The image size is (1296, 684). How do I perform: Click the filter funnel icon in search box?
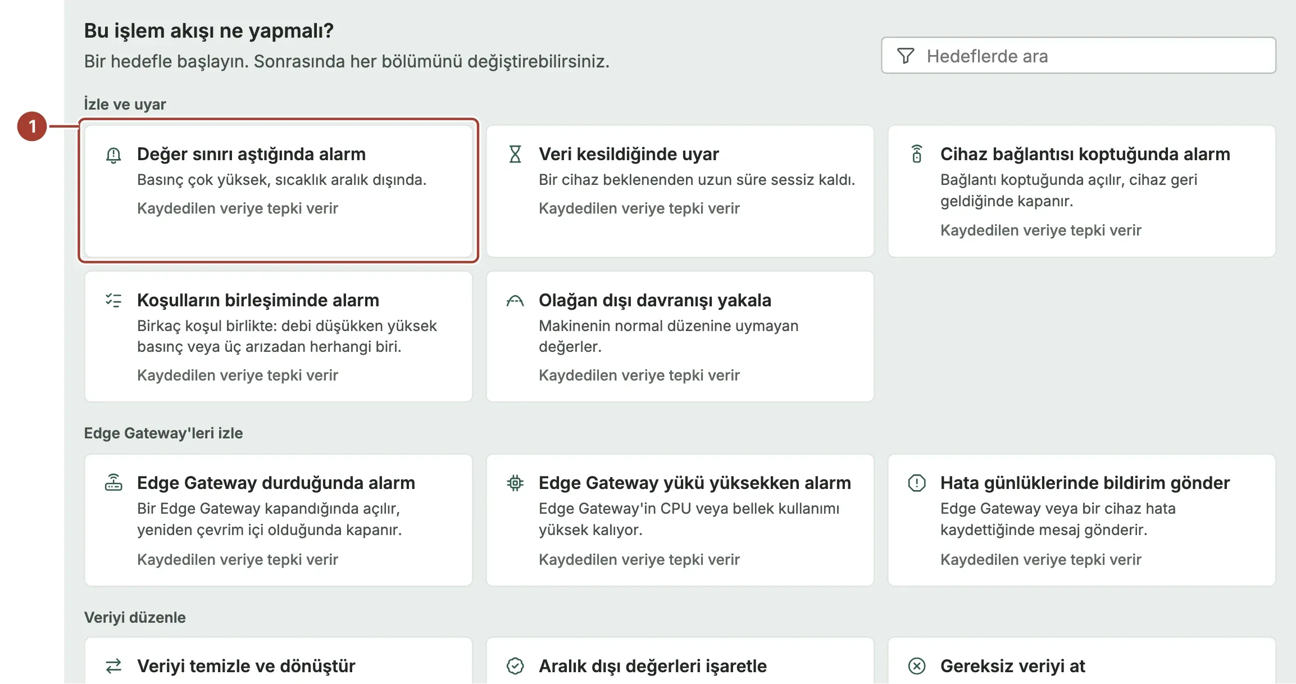coord(906,56)
